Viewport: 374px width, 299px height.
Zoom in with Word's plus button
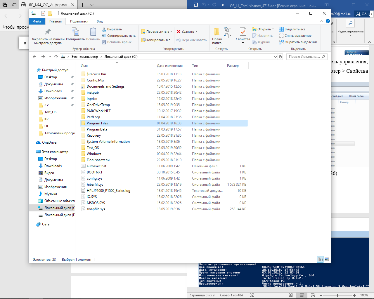click(x=354, y=295)
